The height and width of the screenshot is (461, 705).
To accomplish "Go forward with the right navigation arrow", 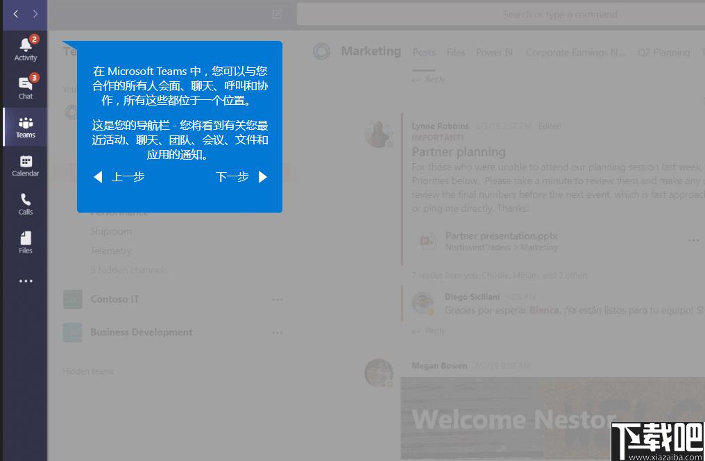I will point(35,14).
